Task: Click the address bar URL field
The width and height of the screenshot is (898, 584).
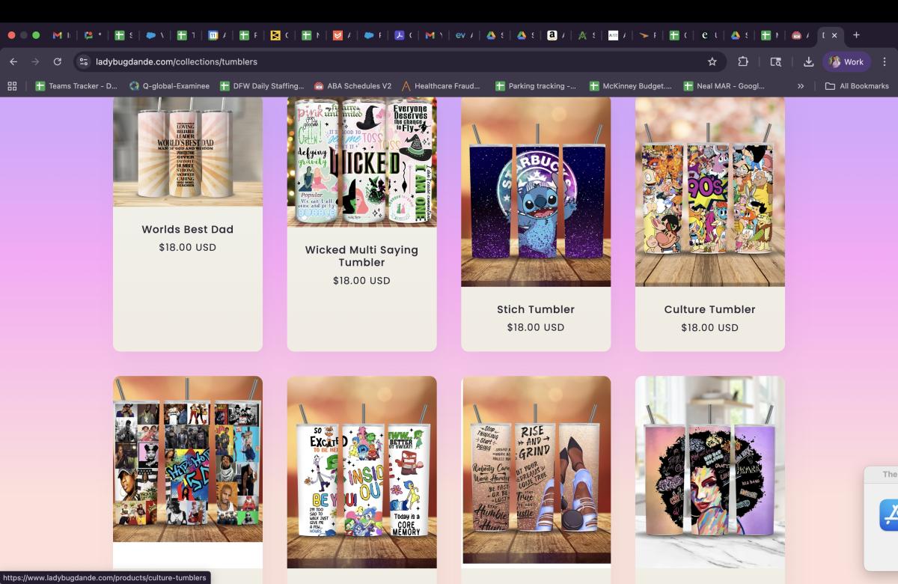Action: click(374, 62)
